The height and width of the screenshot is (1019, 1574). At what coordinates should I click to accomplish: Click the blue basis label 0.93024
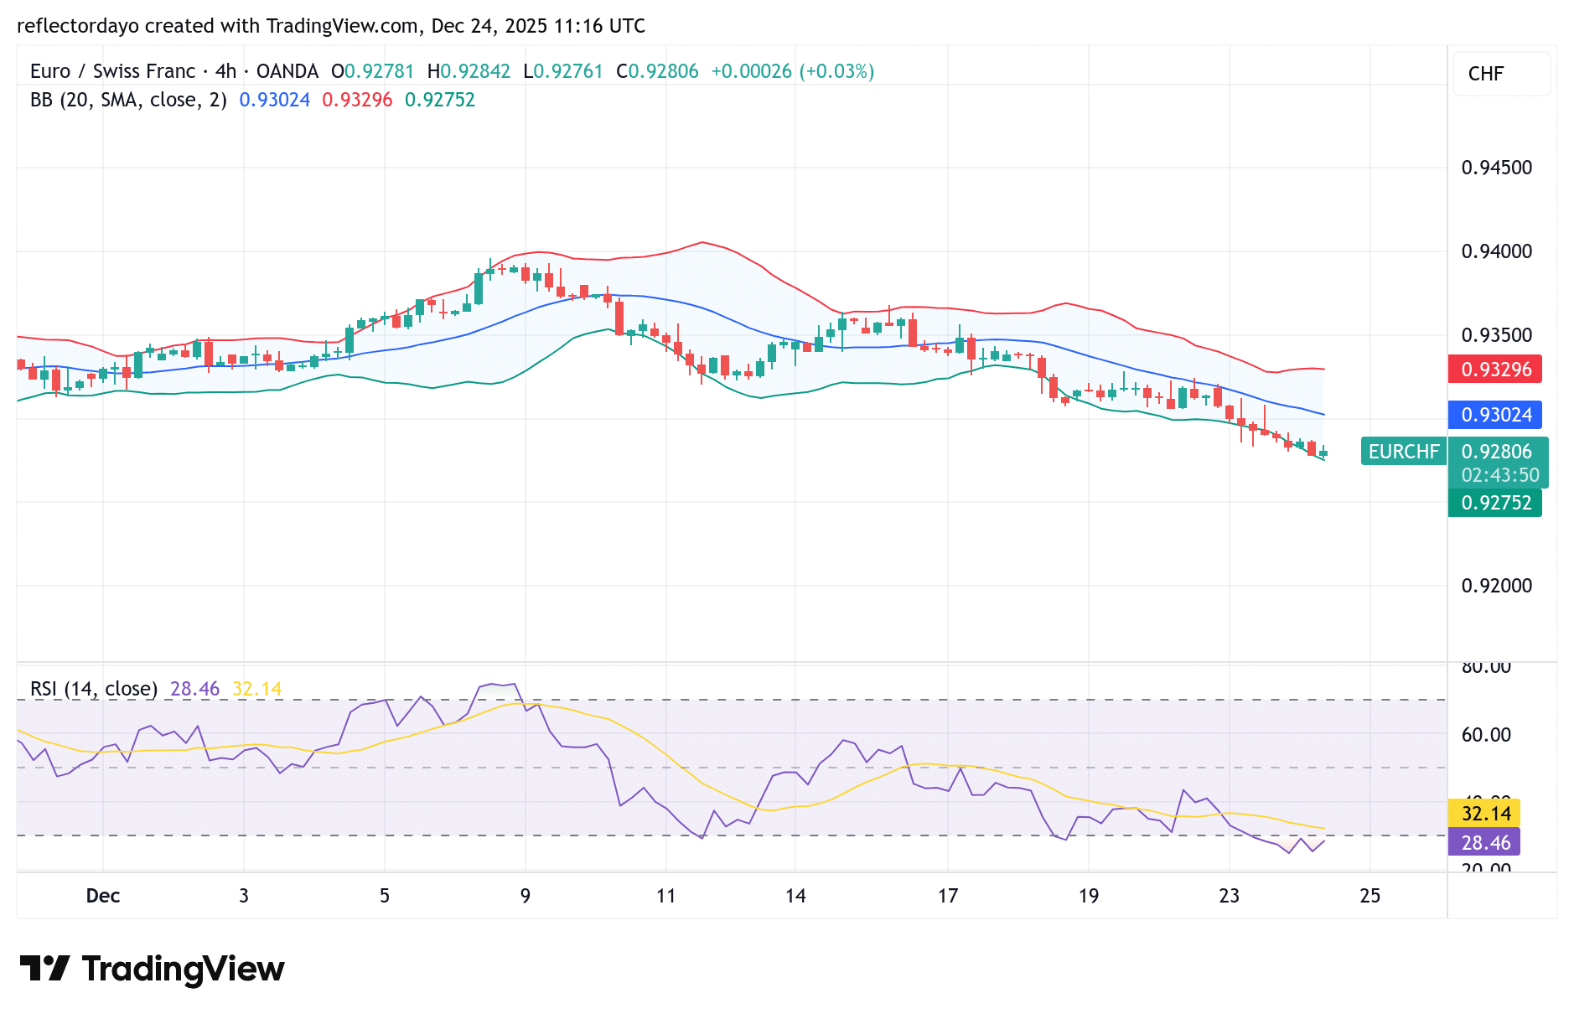click(x=1494, y=413)
